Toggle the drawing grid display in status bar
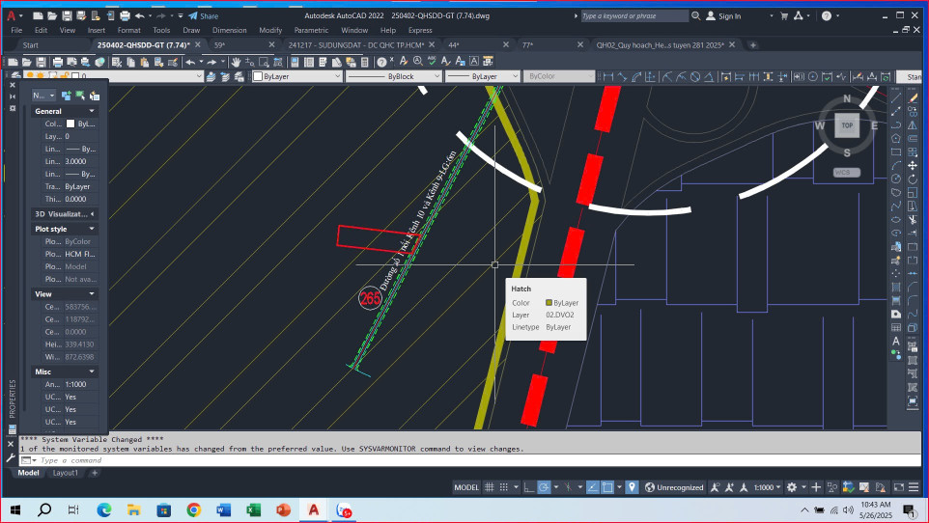 coord(490,487)
